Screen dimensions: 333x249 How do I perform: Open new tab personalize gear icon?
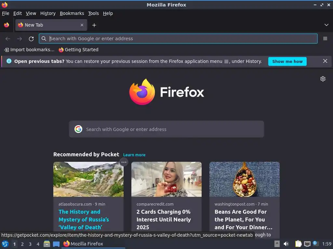[x=323, y=79]
